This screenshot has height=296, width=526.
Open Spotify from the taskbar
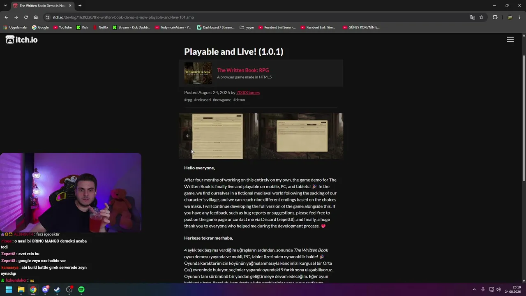point(81,289)
